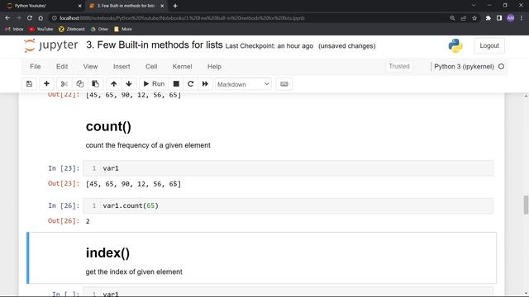Click the Jupyter logo
The height and width of the screenshot is (297, 529).
click(51, 45)
